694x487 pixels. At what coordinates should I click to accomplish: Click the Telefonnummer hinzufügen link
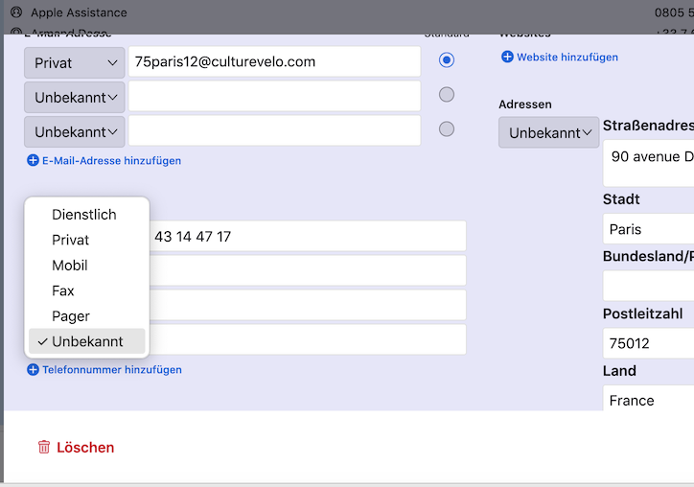pyautogui.click(x=112, y=370)
